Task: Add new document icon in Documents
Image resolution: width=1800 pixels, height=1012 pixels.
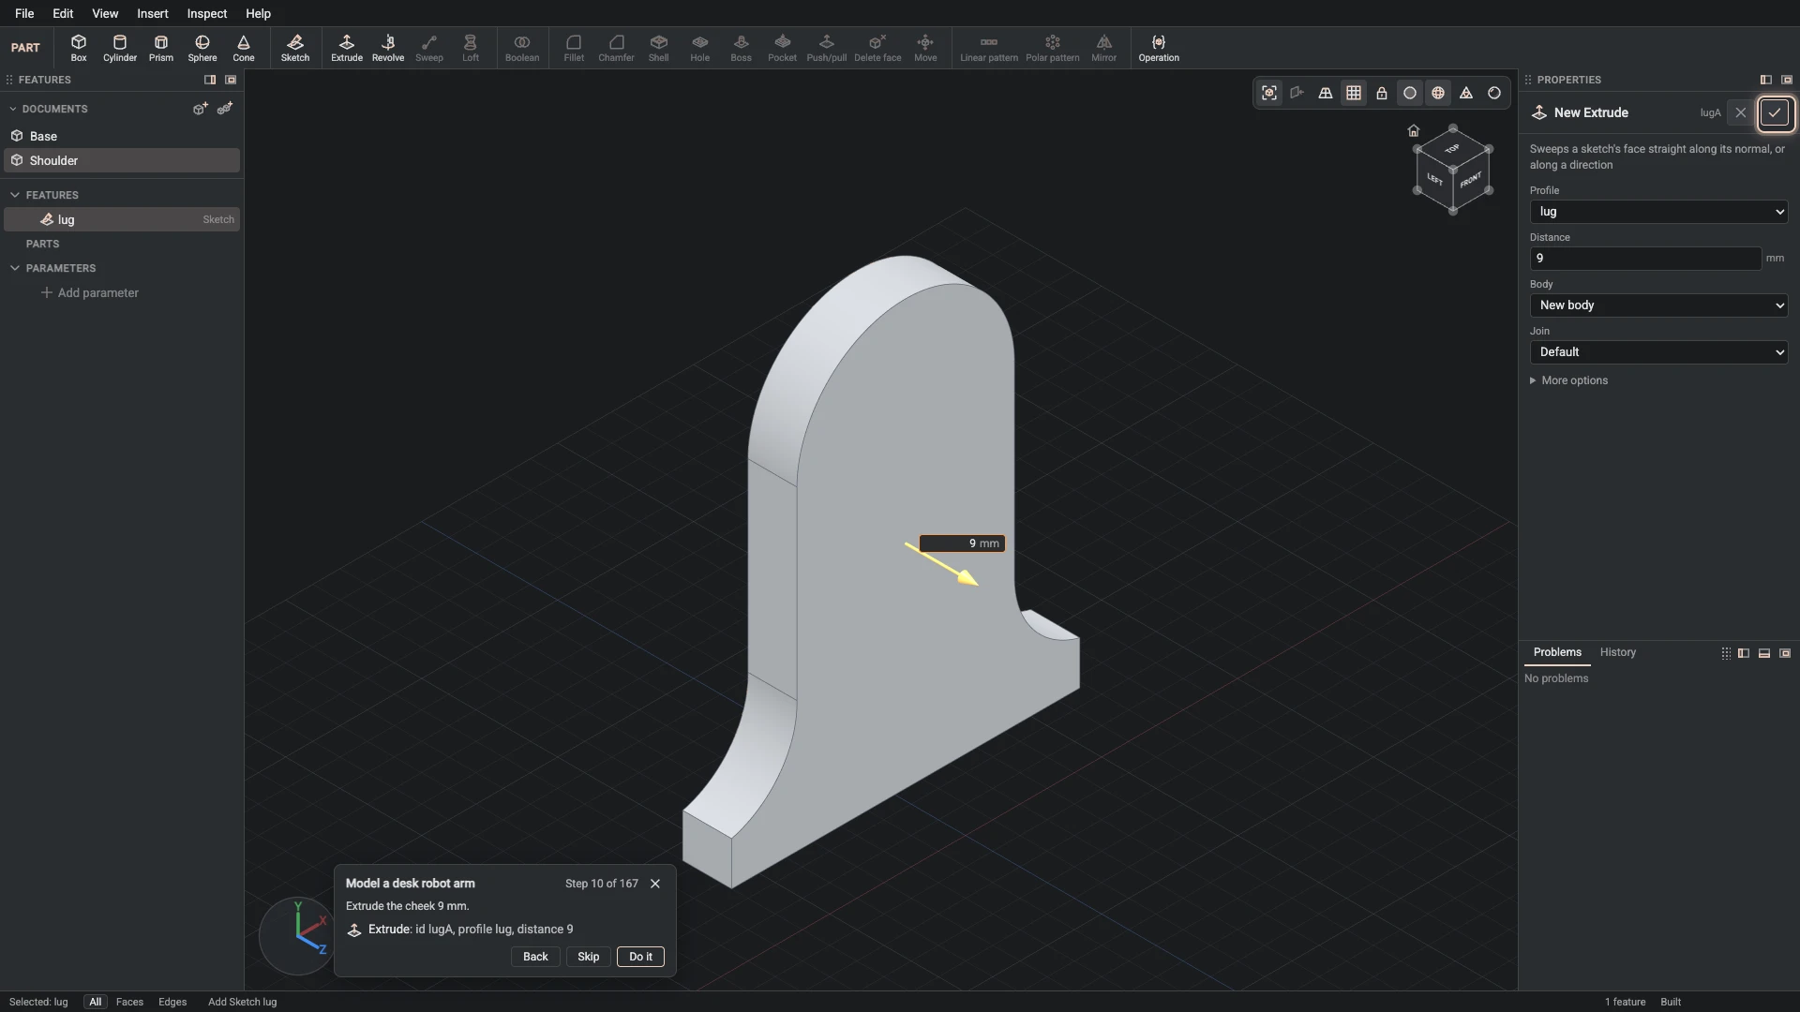Action: 200,109
